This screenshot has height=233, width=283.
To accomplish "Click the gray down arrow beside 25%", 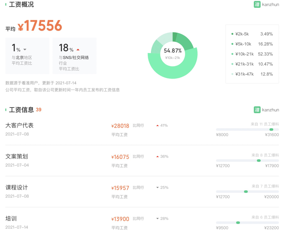I will click(x=157, y=188).
